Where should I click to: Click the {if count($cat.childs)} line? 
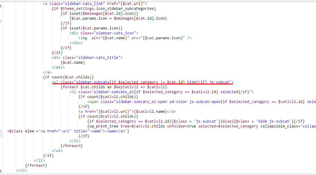point(68,77)
